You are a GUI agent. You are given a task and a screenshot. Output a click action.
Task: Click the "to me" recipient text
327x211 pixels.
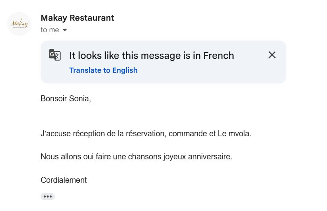(x=50, y=30)
